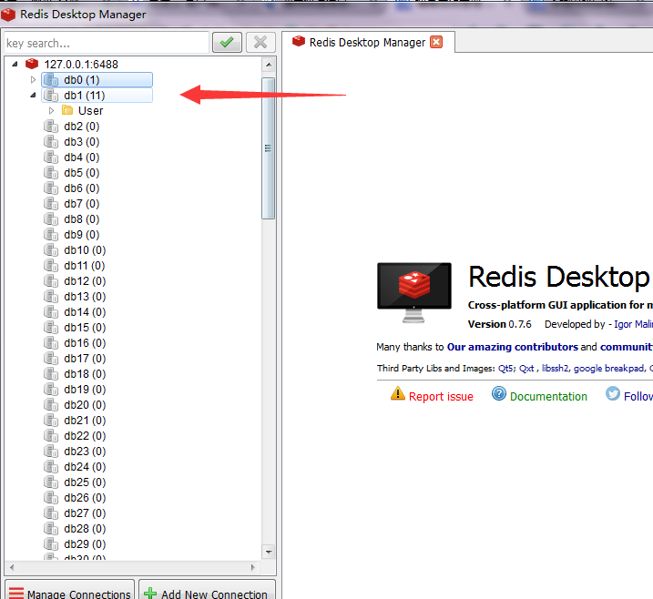The height and width of the screenshot is (599, 653).
Task: Select the text 'db24 (0)'
Action: (x=85, y=467)
